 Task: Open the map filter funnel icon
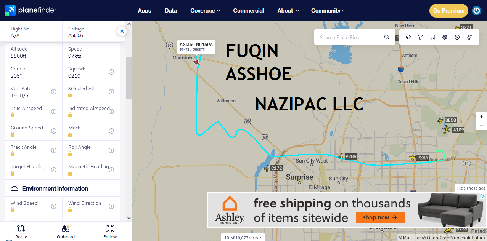coord(420,37)
